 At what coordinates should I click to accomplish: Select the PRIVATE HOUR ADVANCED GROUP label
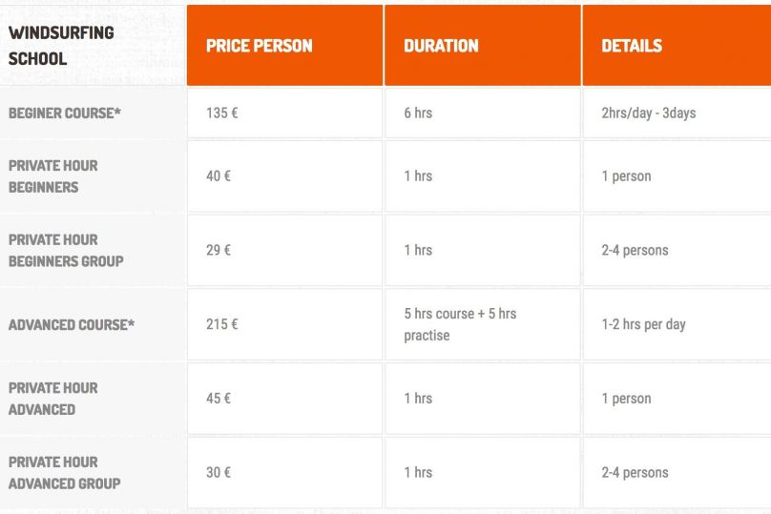click(65, 472)
